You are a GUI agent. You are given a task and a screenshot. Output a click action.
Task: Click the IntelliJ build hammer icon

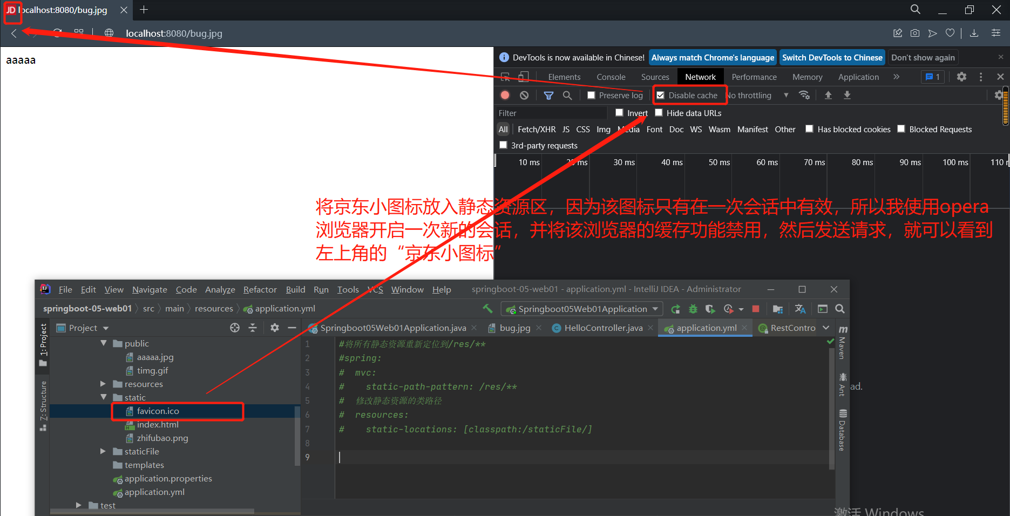(487, 308)
